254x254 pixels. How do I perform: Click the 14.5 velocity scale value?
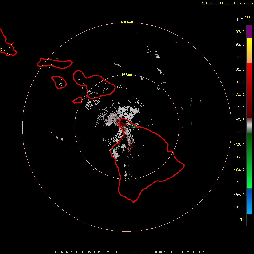click(x=240, y=107)
